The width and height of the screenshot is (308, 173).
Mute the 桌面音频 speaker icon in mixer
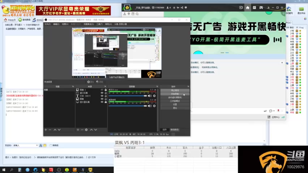150,106
